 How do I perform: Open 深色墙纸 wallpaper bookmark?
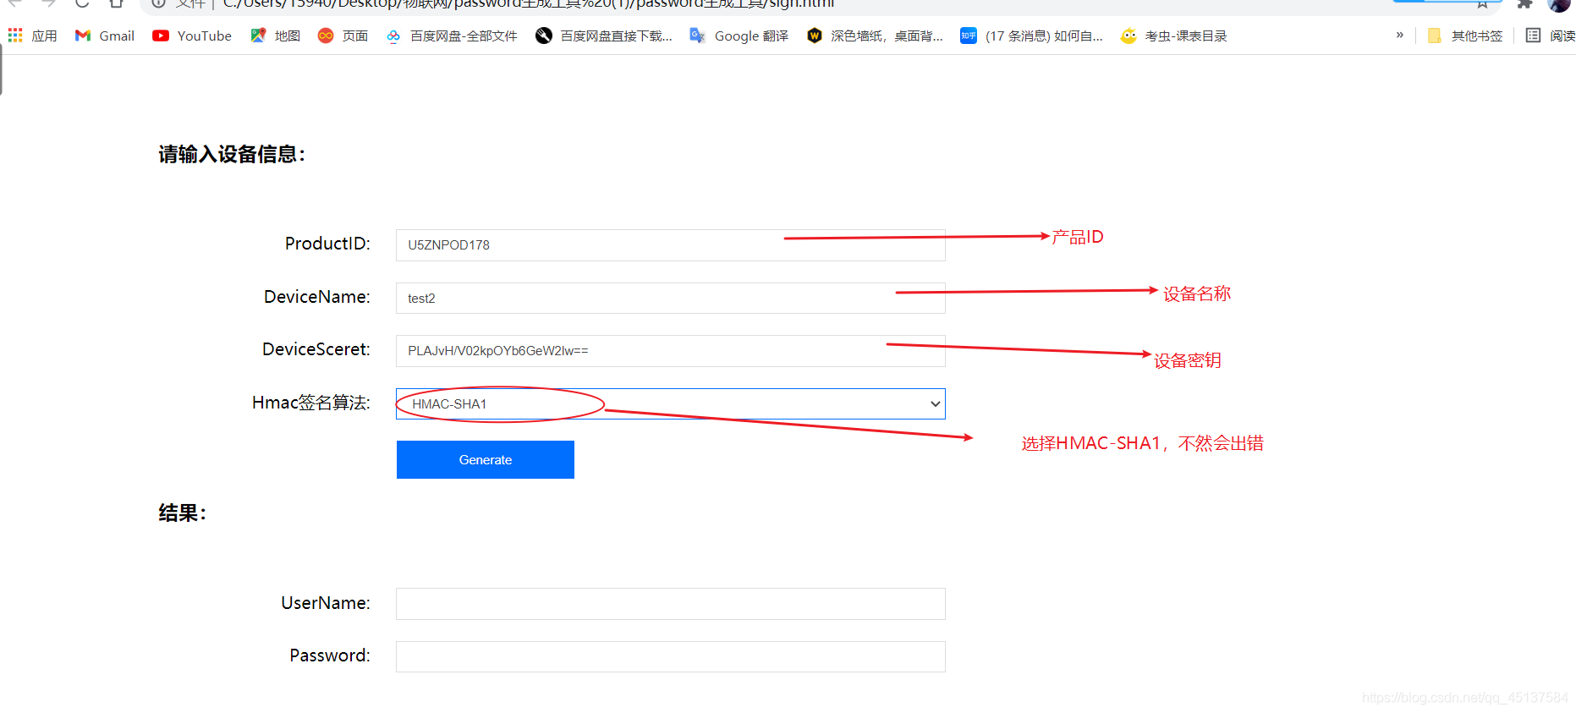pyautogui.click(x=875, y=36)
